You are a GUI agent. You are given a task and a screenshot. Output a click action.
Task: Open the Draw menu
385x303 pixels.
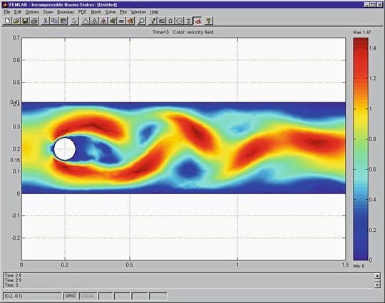tap(48, 12)
